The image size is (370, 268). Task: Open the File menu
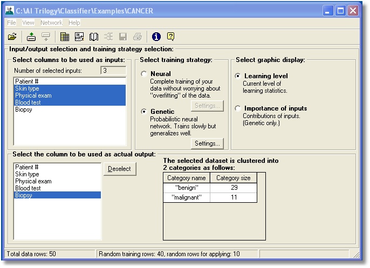pos(11,23)
